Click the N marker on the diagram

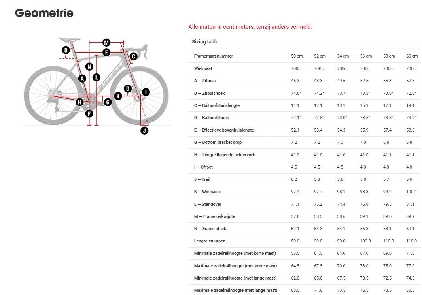click(89, 66)
